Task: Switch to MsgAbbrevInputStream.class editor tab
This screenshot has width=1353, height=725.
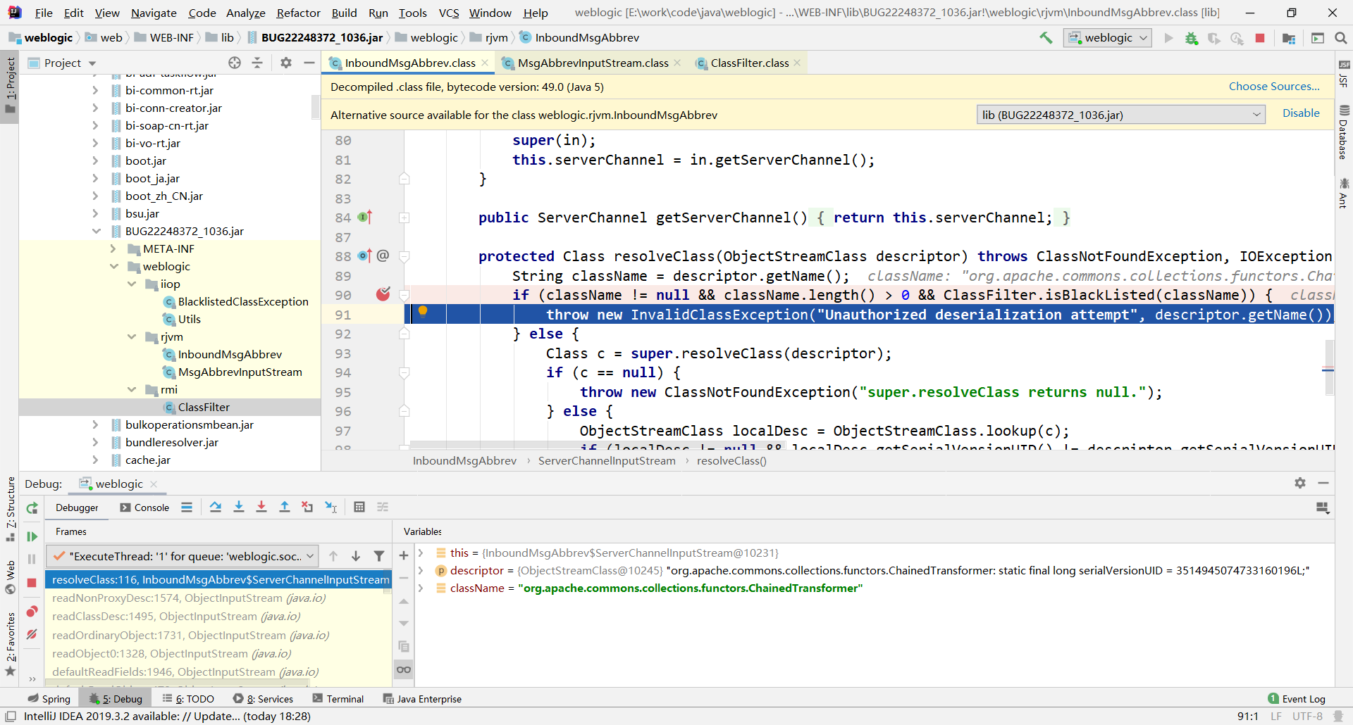Action: (x=593, y=63)
